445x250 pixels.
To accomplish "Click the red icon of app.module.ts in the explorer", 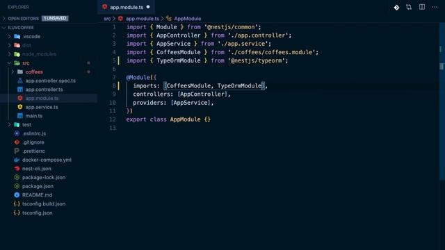I will 20,98.
